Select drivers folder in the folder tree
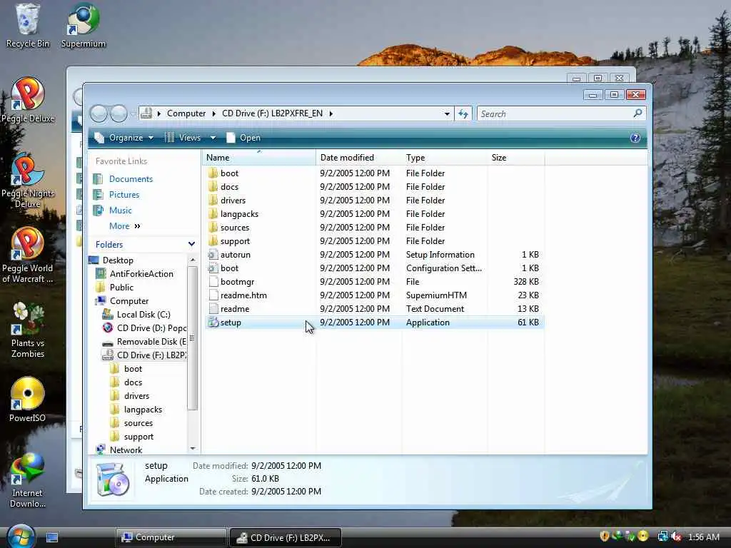 click(x=130, y=395)
